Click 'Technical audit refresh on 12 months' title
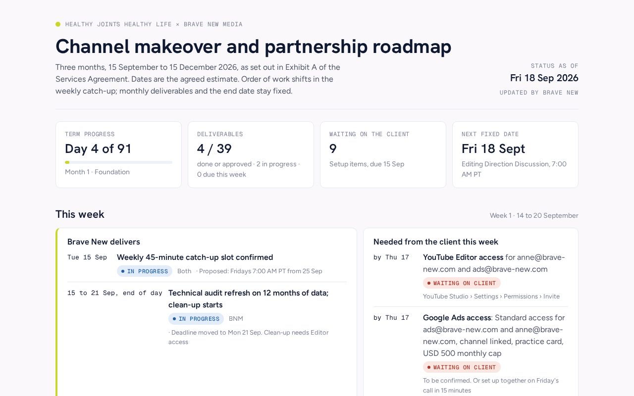 coord(248,299)
